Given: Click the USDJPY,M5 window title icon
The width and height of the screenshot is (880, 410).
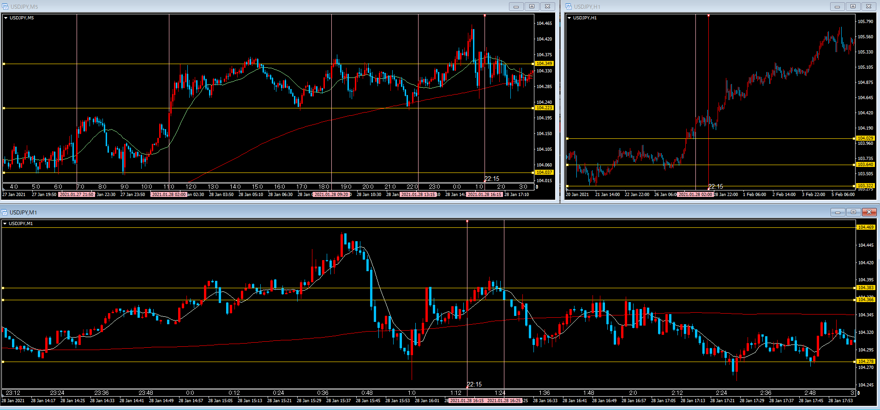Looking at the screenshot, I should (5, 6).
